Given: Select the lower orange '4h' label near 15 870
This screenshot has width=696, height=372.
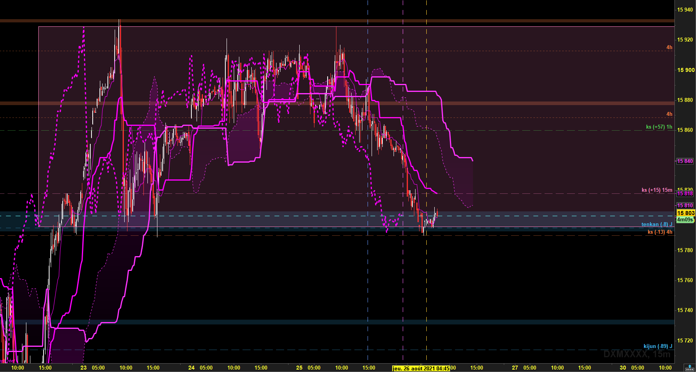Looking at the screenshot, I should (669, 114).
